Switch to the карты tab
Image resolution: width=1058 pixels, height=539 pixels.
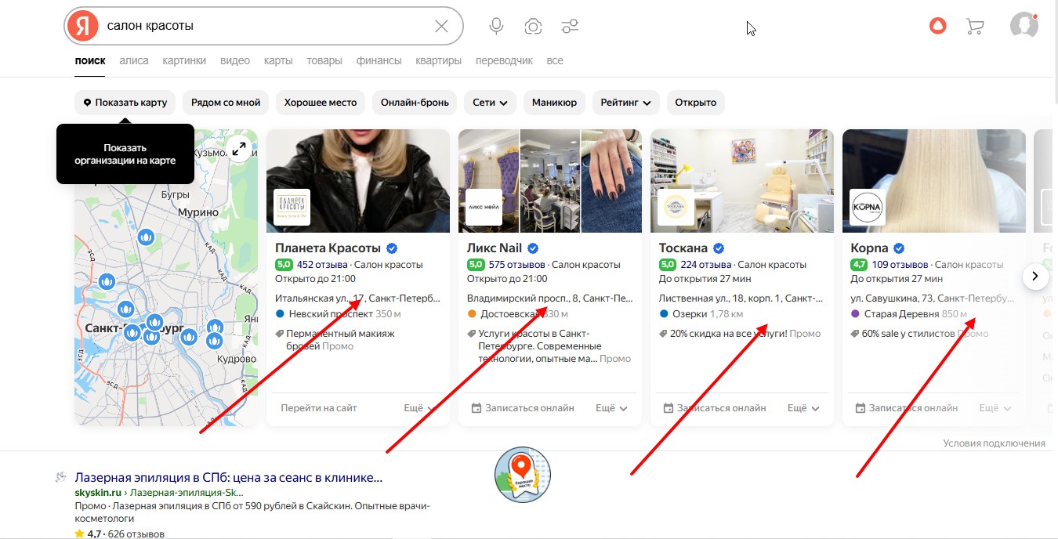(x=278, y=61)
